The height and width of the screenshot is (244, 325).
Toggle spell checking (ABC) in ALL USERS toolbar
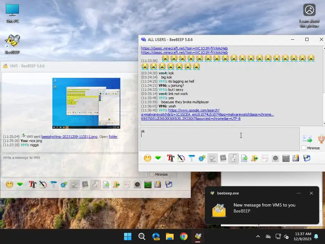212,158
